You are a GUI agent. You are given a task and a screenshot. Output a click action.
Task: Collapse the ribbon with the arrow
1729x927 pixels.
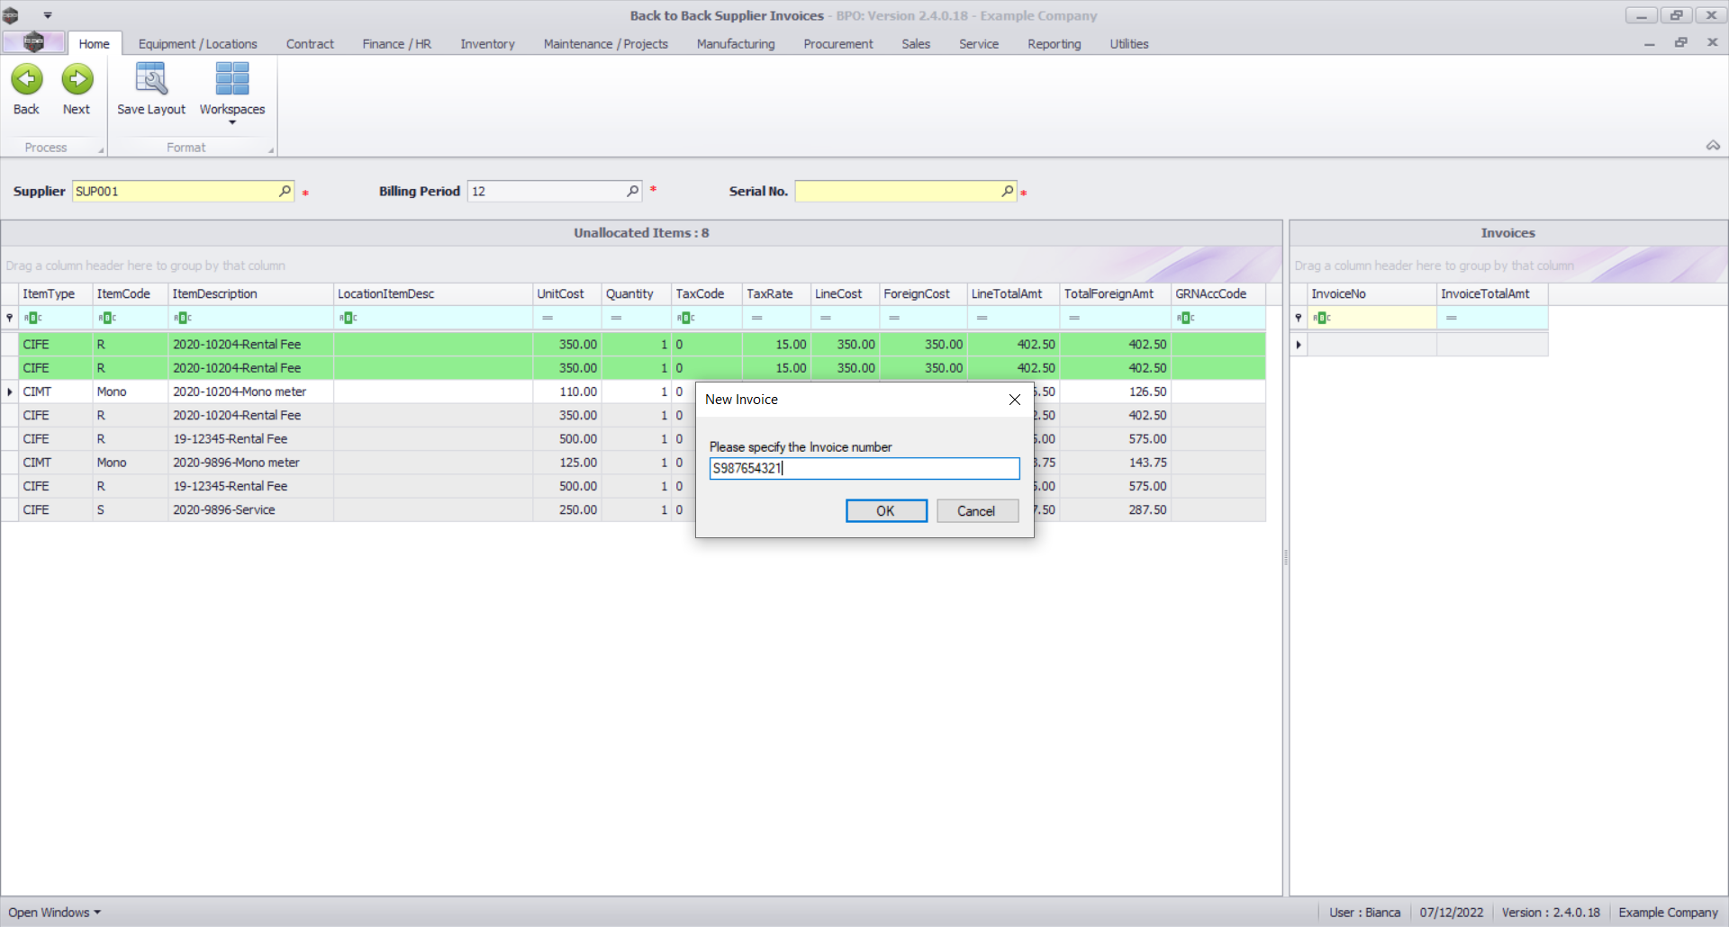[x=1713, y=146]
